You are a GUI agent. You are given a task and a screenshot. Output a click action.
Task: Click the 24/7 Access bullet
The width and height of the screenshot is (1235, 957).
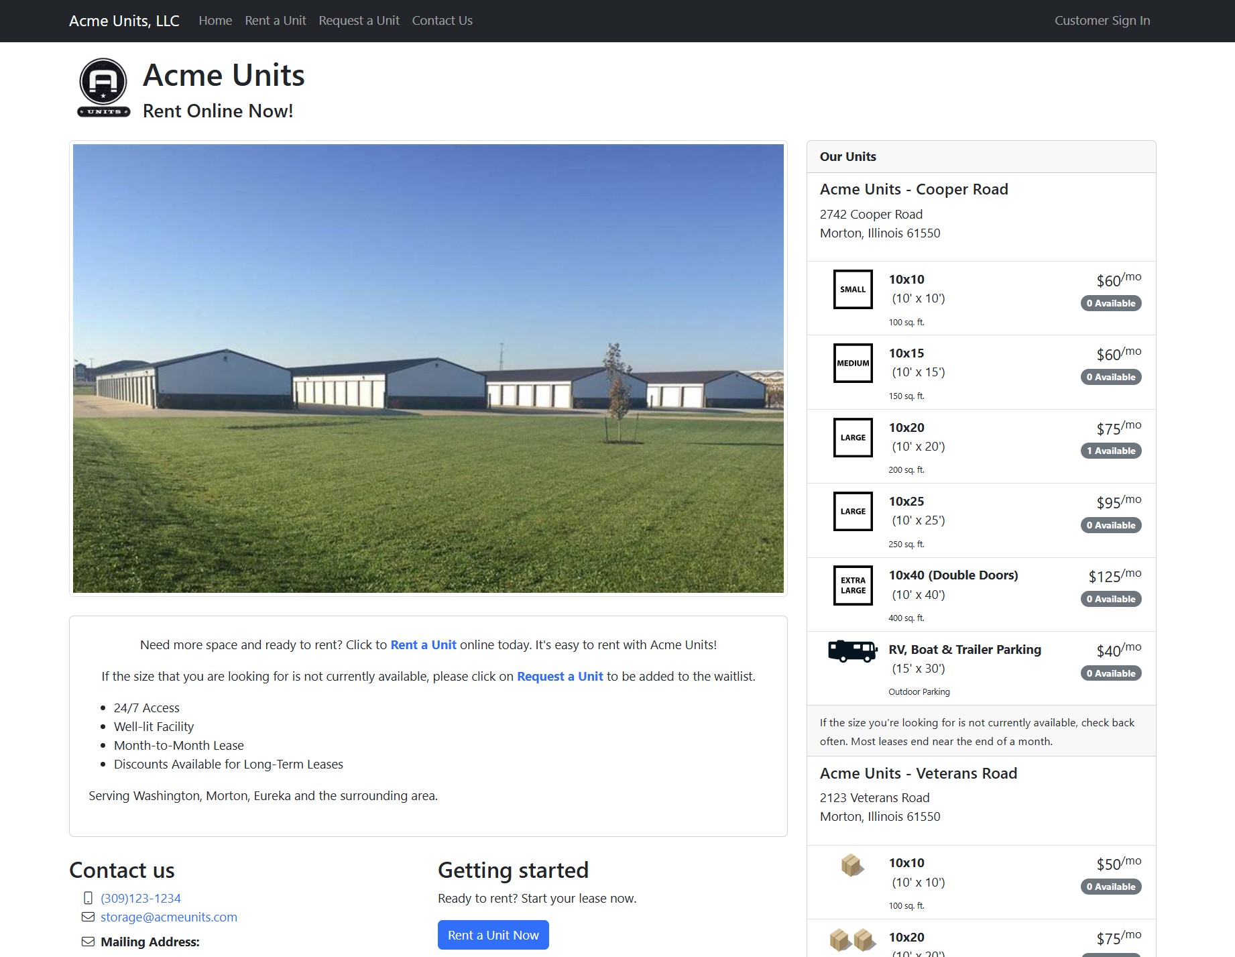[x=147, y=708]
